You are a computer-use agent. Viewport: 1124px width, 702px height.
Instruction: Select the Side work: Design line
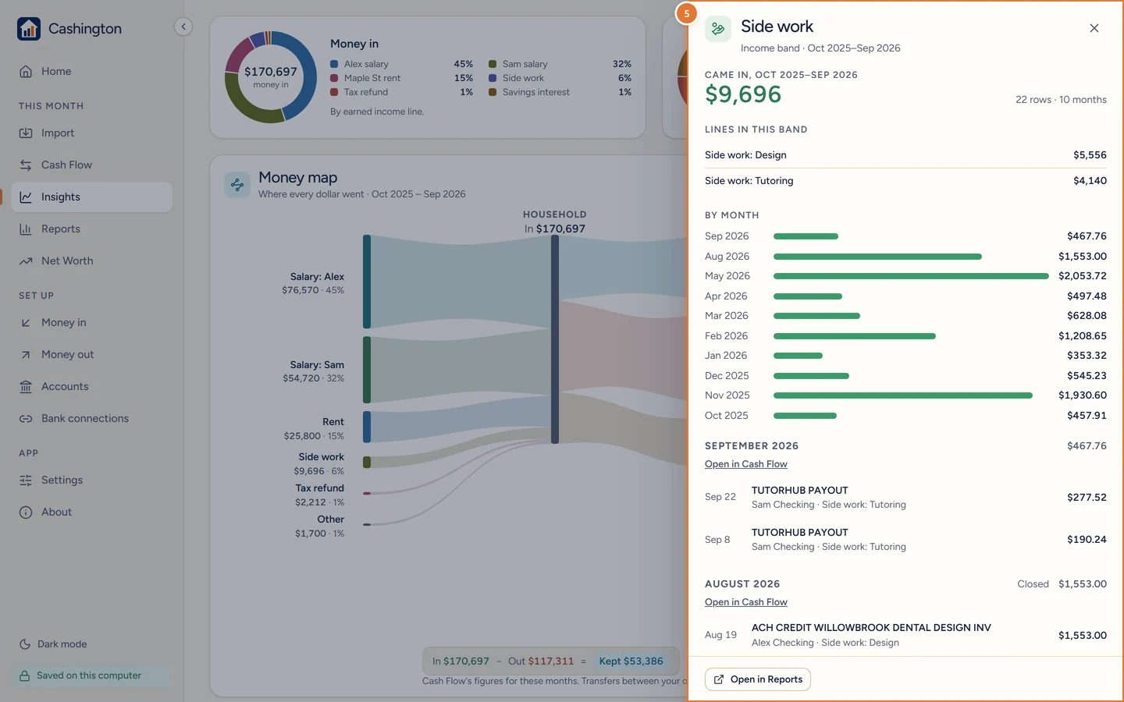pyautogui.click(x=905, y=155)
